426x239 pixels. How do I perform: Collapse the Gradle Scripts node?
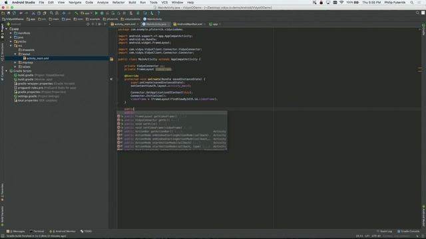[7, 71]
